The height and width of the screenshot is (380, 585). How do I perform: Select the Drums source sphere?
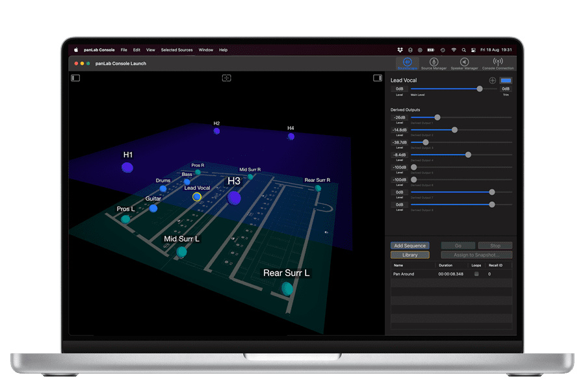pos(163,188)
